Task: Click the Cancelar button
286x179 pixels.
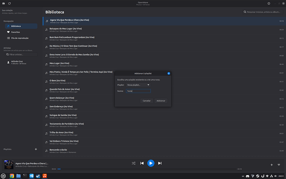Action: [x=147, y=101]
